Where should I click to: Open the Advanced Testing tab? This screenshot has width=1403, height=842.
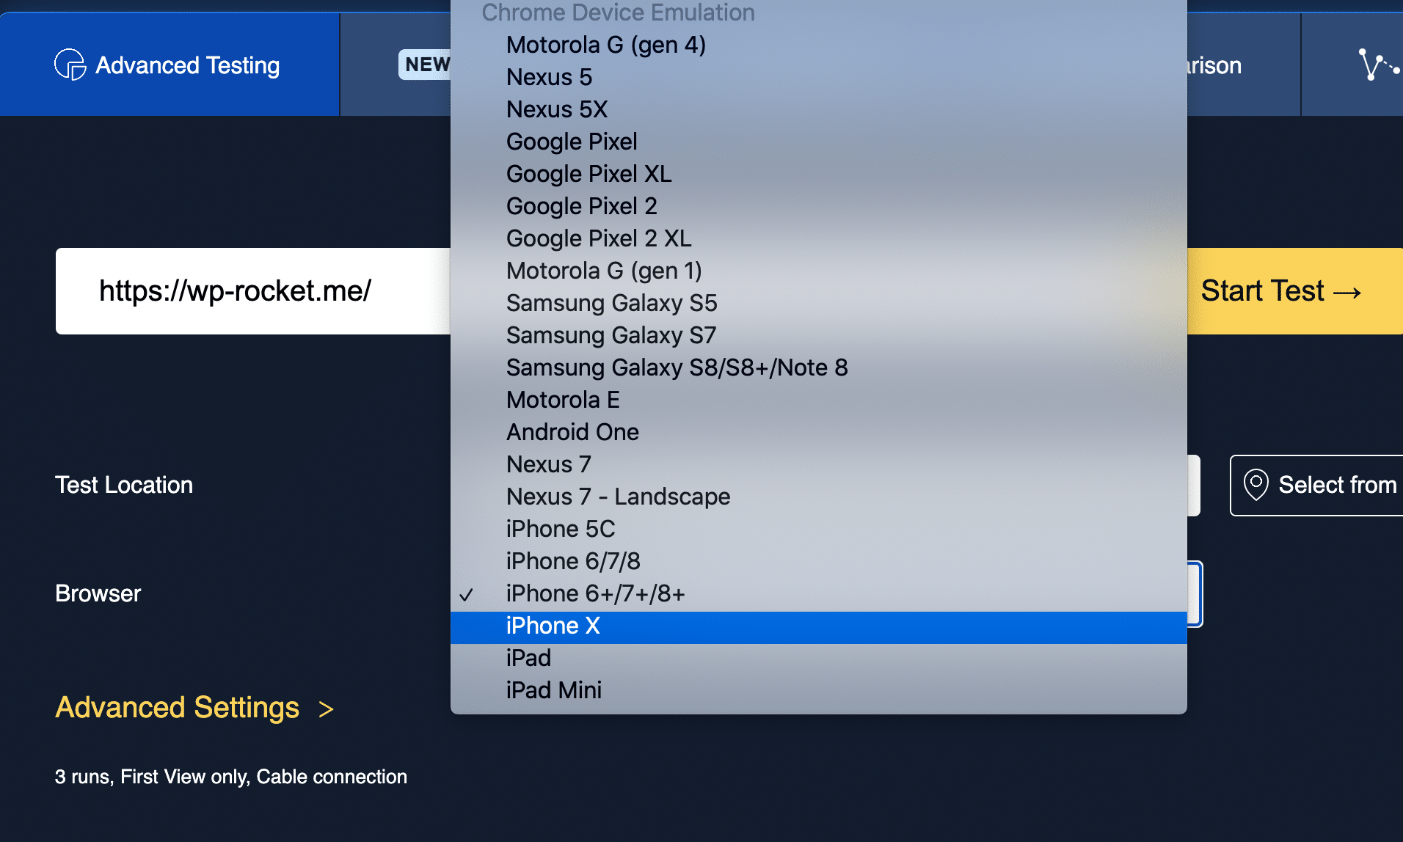click(169, 65)
